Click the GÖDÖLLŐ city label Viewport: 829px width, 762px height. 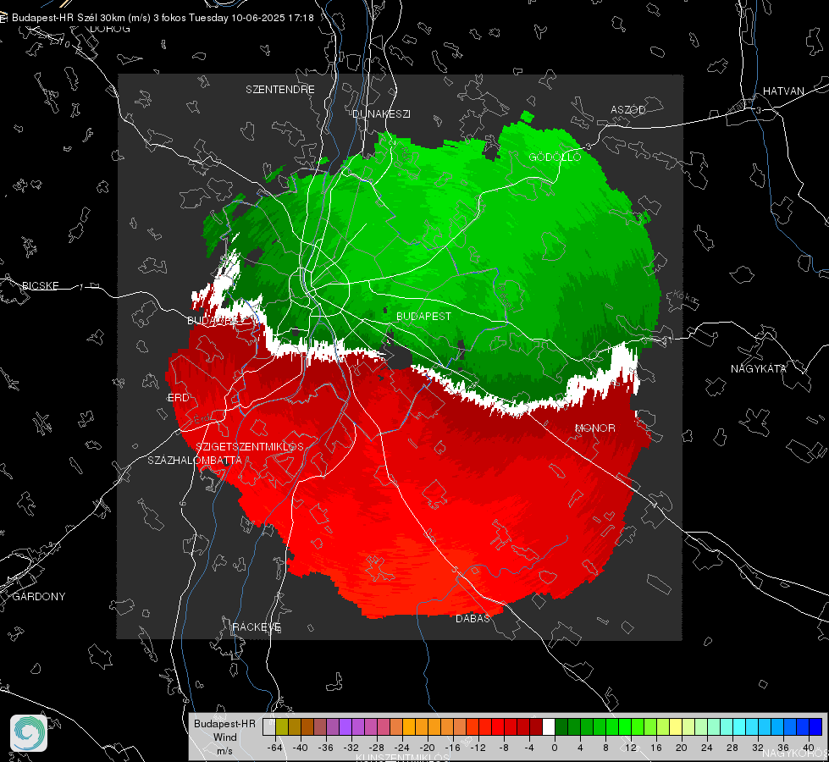(555, 157)
